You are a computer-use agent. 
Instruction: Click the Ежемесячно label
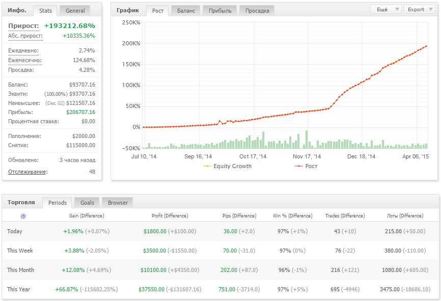click(25, 60)
